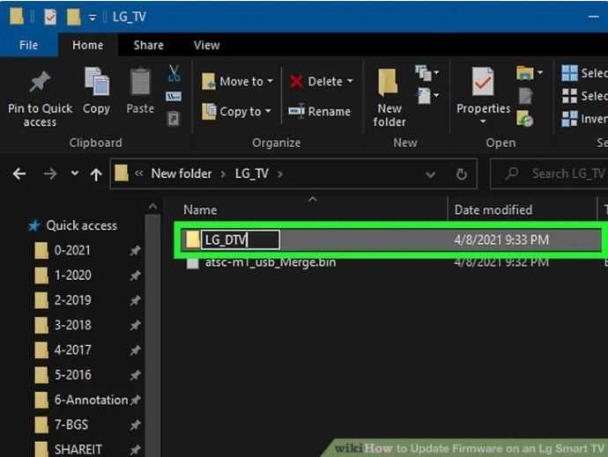Click the History icon in Open group

525,119
